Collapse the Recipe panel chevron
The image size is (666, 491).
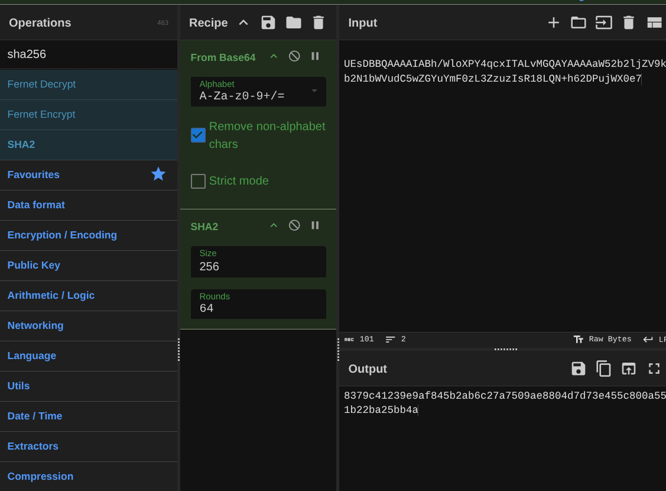coord(243,22)
